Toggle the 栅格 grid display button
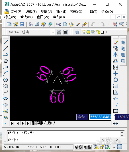 [x=88, y=147]
